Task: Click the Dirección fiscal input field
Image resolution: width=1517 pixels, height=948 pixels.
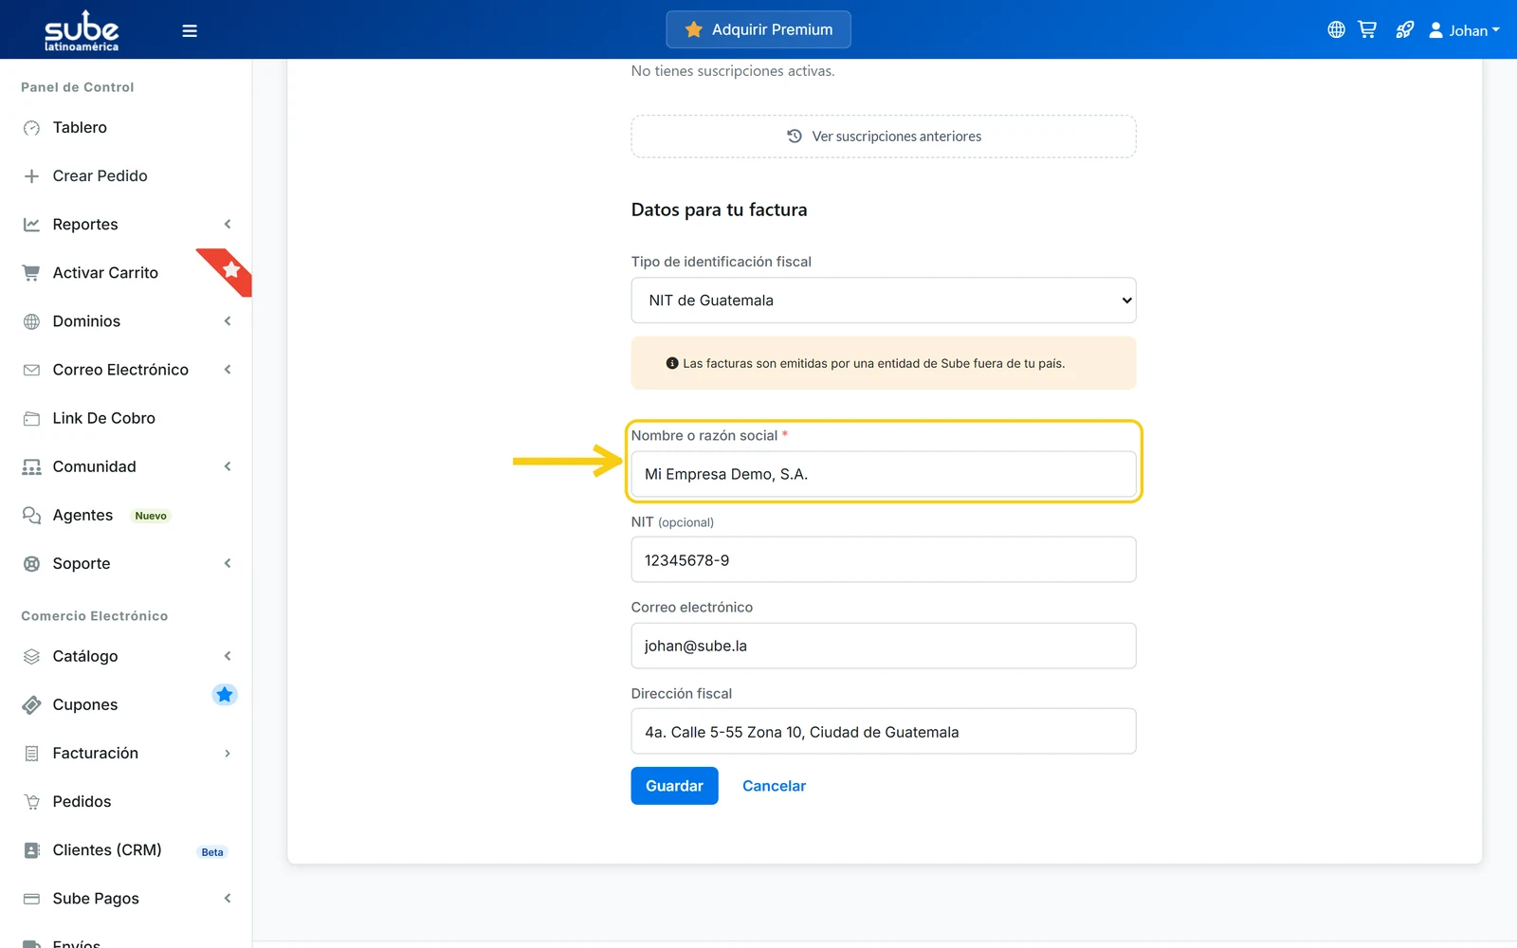Action: click(884, 732)
